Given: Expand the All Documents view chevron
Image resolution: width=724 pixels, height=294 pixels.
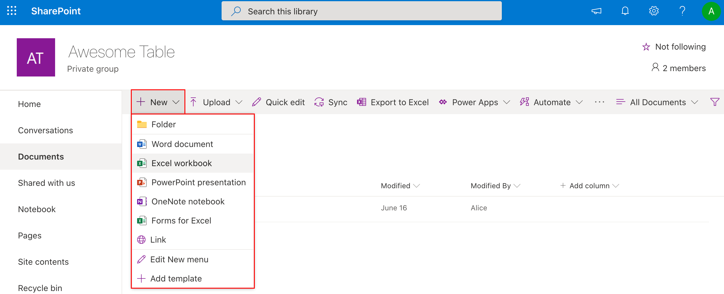Looking at the screenshot, I should pyautogui.click(x=694, y=102).
